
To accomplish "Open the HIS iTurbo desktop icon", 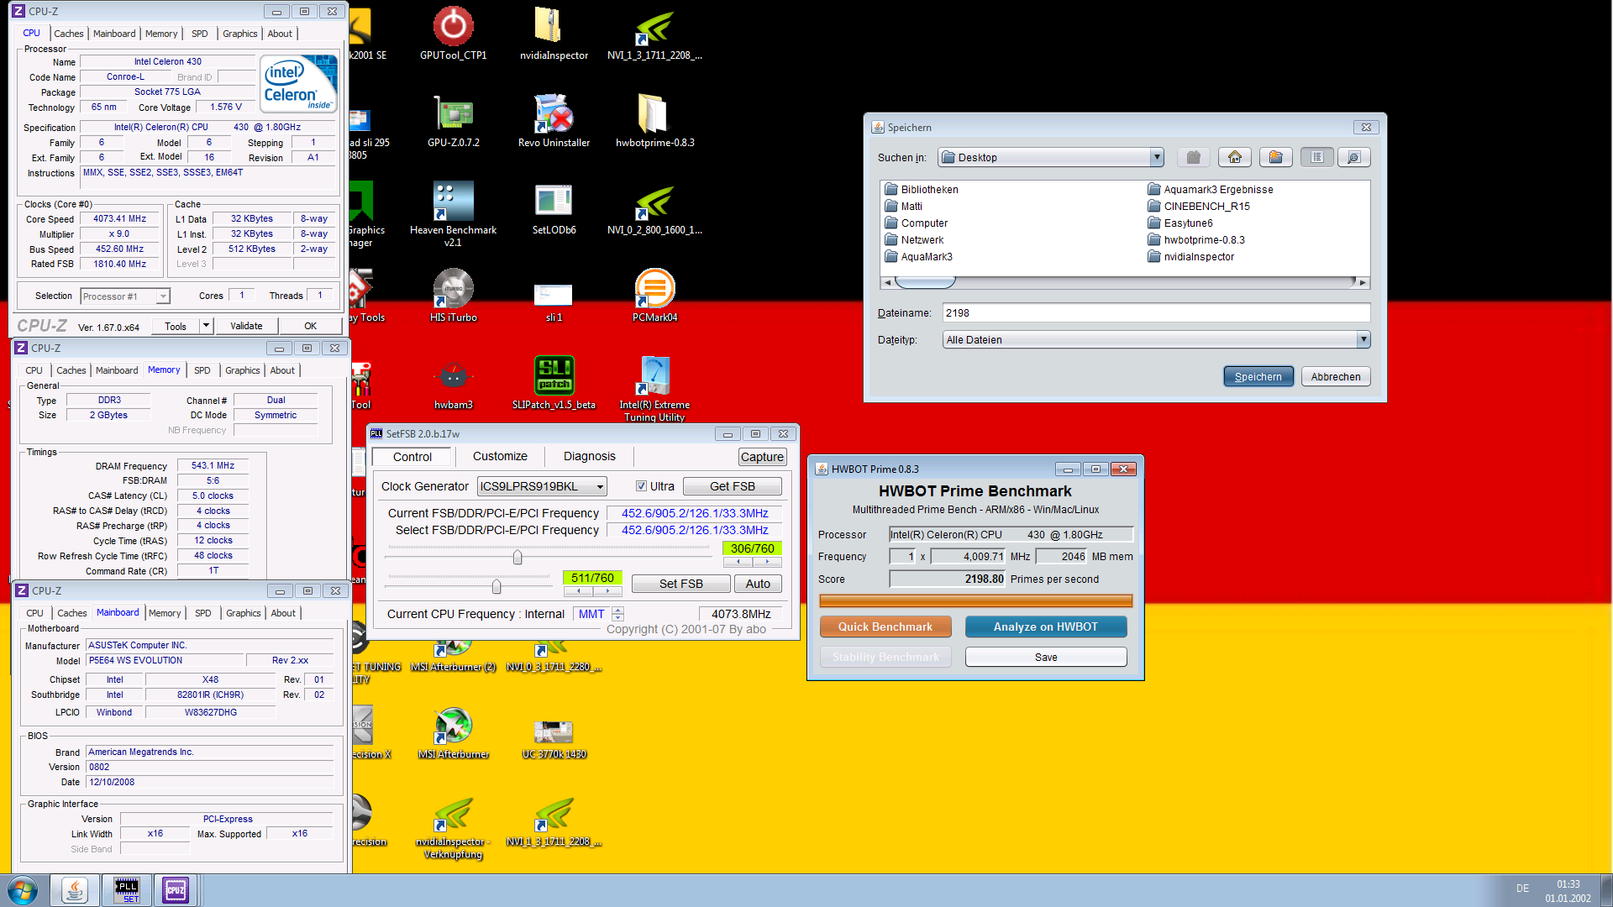I will 453,296.
